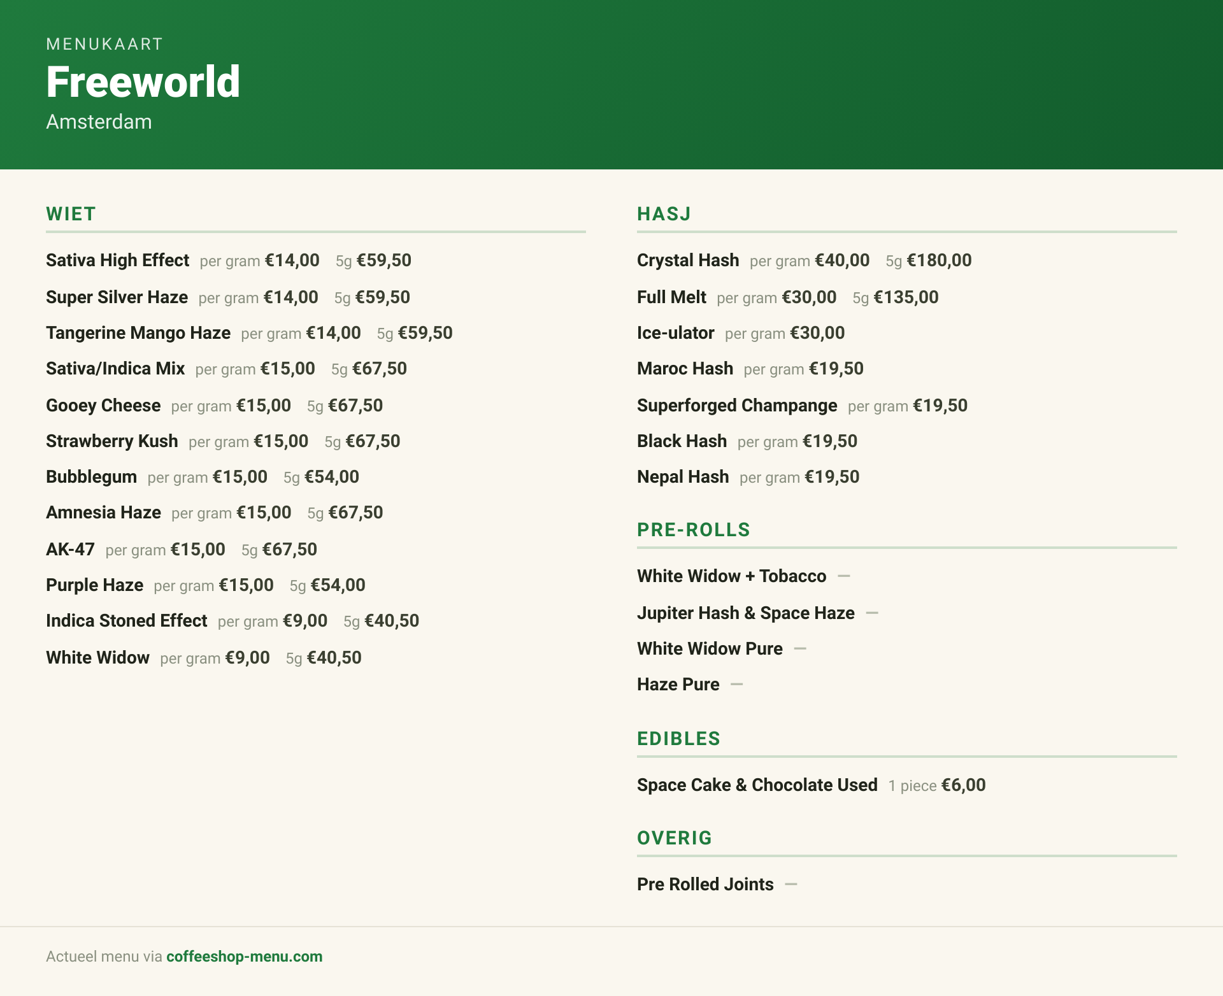Select the Crystal Hash item

click(x=688, y=260)
